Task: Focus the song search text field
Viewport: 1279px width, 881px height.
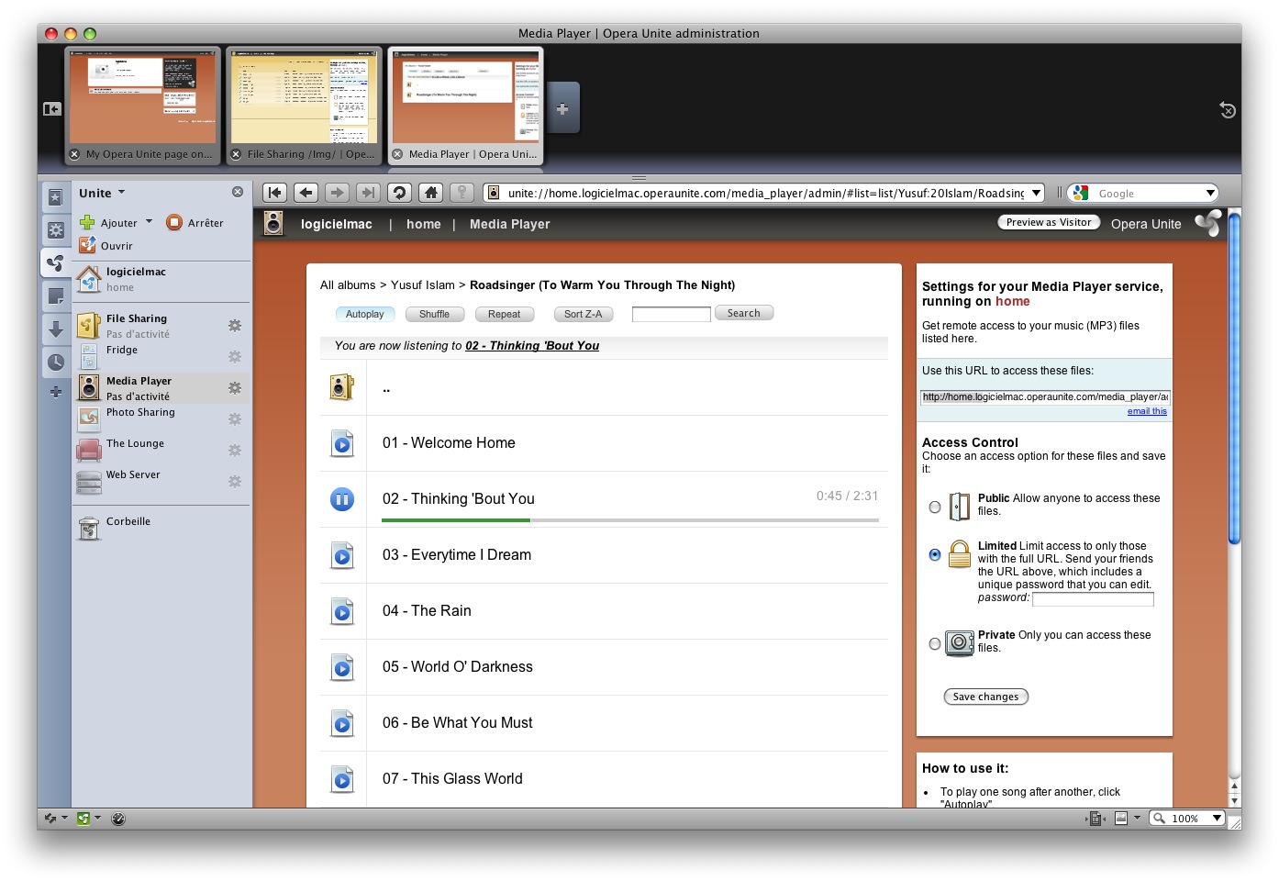Action: coord(672,314)
